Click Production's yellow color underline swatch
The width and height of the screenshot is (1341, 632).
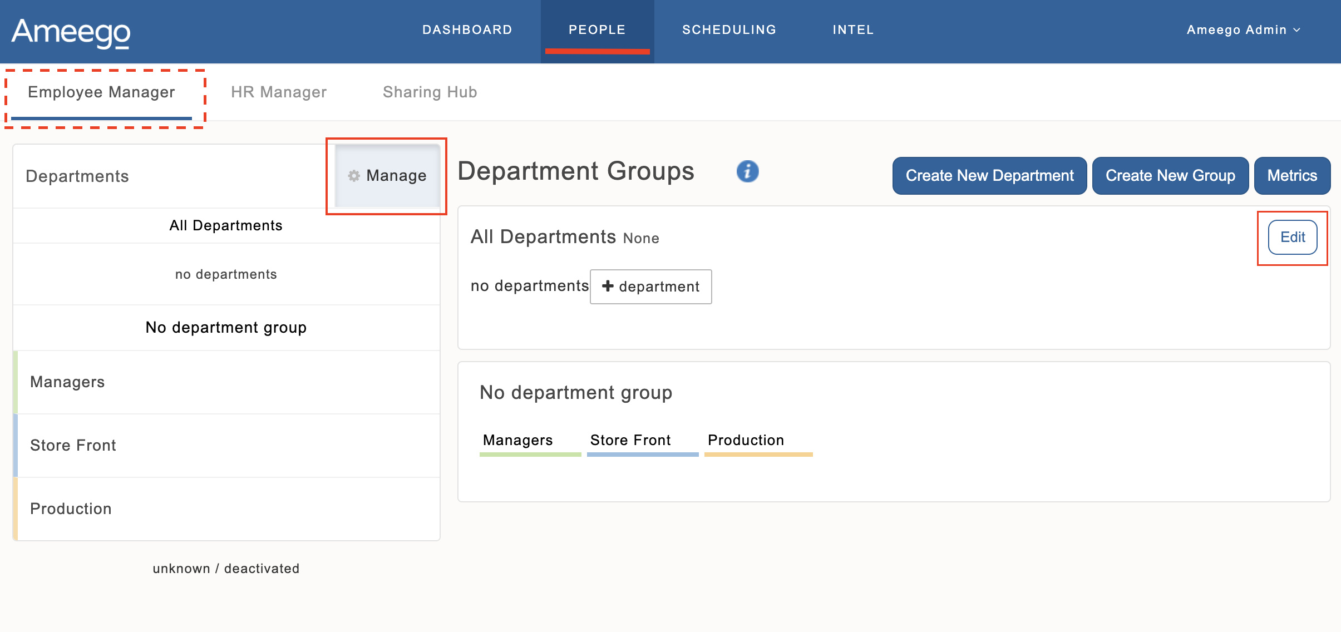pos(758,455)
